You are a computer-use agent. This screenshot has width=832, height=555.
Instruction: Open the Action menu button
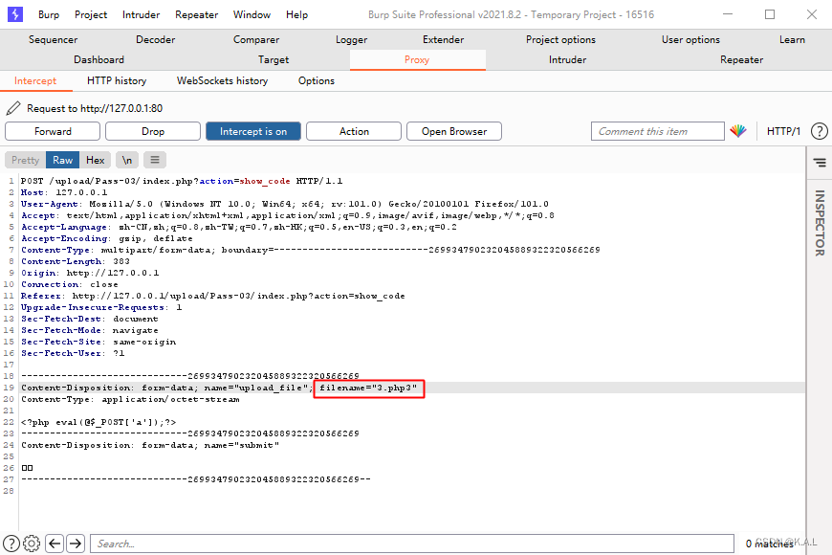coord(354,131)
